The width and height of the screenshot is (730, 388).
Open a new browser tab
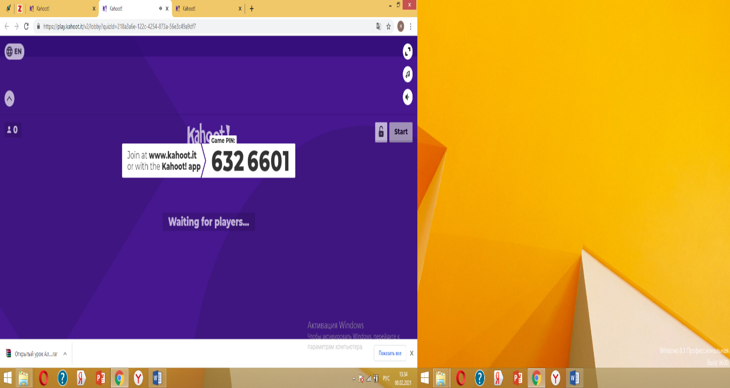pyautogui.click(x=252, y=9)
